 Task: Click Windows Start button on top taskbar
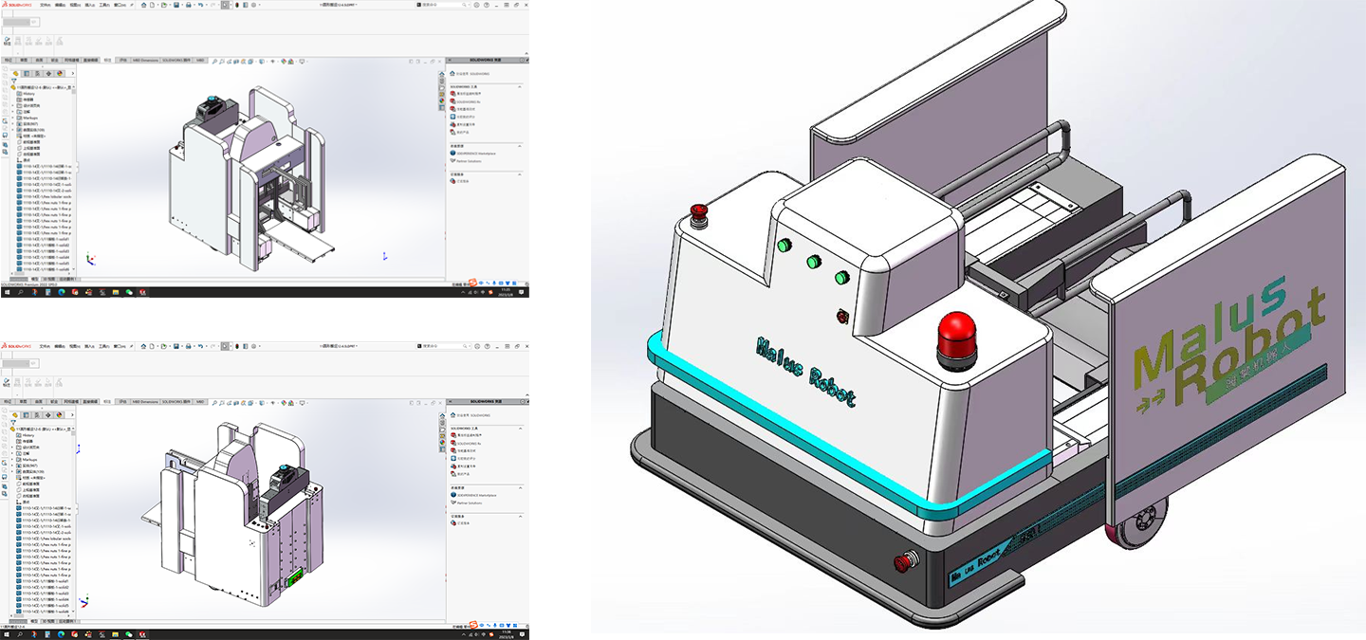(x=7, y=292)
